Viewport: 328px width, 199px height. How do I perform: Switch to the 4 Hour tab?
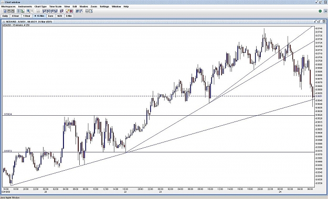pos(15,16)
